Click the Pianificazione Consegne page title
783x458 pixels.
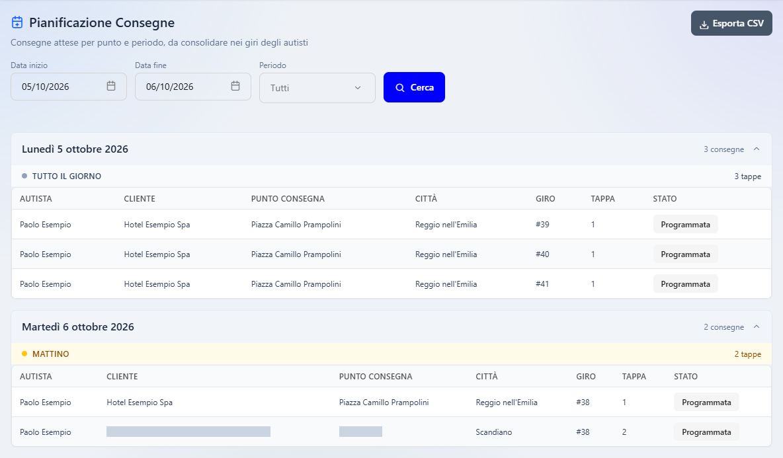tap(102, 22)
